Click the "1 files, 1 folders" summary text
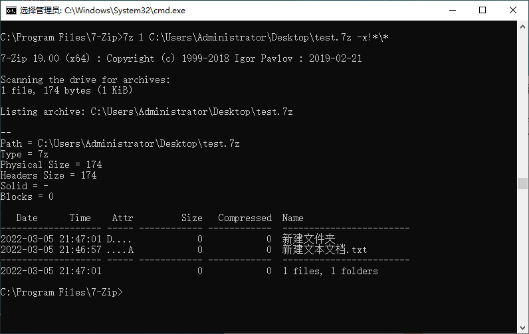Viewport: 529px width, 334px height. click(330, 271)
